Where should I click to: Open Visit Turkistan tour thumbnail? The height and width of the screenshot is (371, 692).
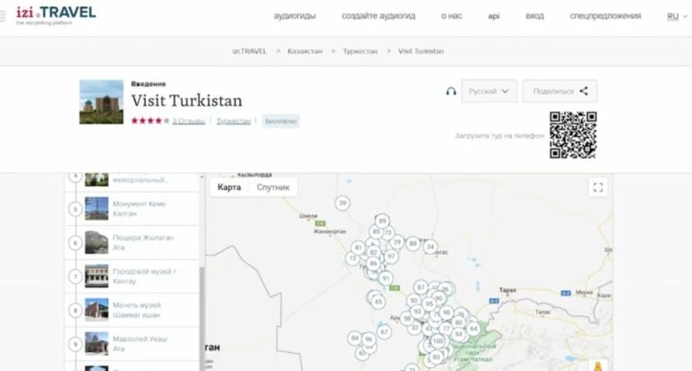click(x=101, y=102)
